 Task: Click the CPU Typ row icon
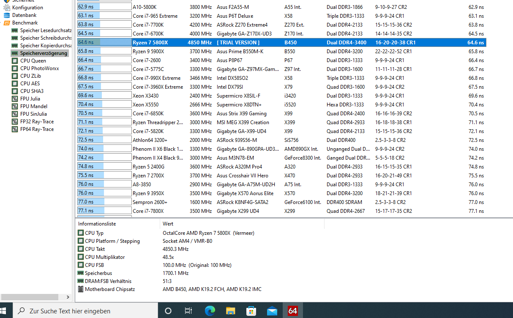[x=81, y=233]
